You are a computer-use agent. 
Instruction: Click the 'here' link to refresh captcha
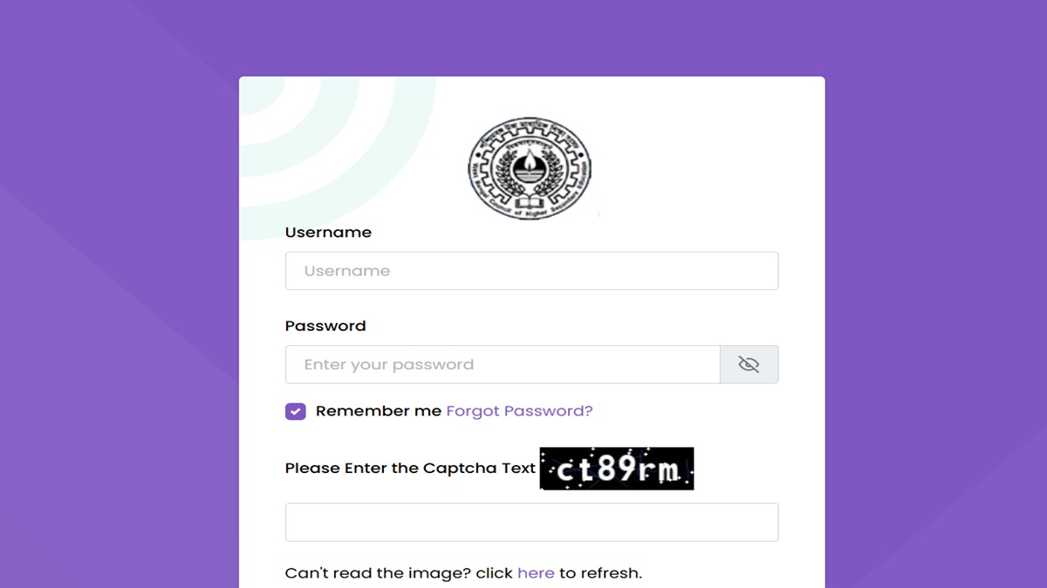tap(536, 573)
